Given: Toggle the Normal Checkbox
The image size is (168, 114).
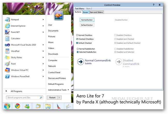Looking at the screenshot, I should pyautogui.click(x=77, y=35).
